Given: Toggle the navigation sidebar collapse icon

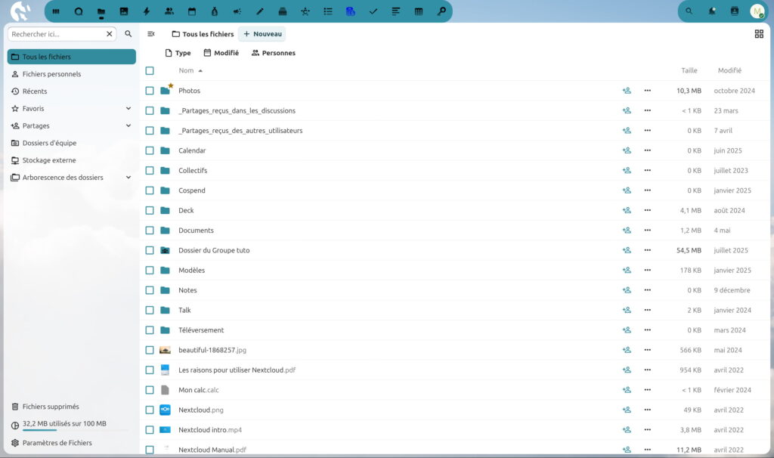Looking at the screenshot, I should click(151, 34).
